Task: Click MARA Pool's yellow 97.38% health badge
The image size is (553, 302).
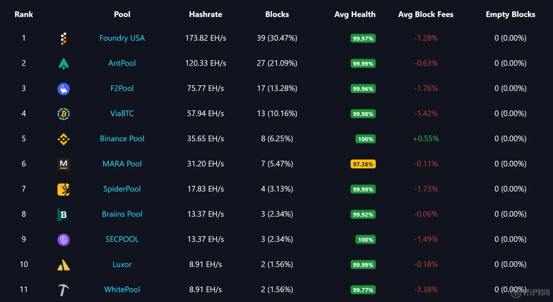Action: pos(363,164)
